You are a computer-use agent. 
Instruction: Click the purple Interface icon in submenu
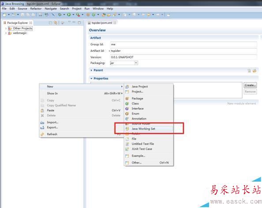[x=127, y=109]
